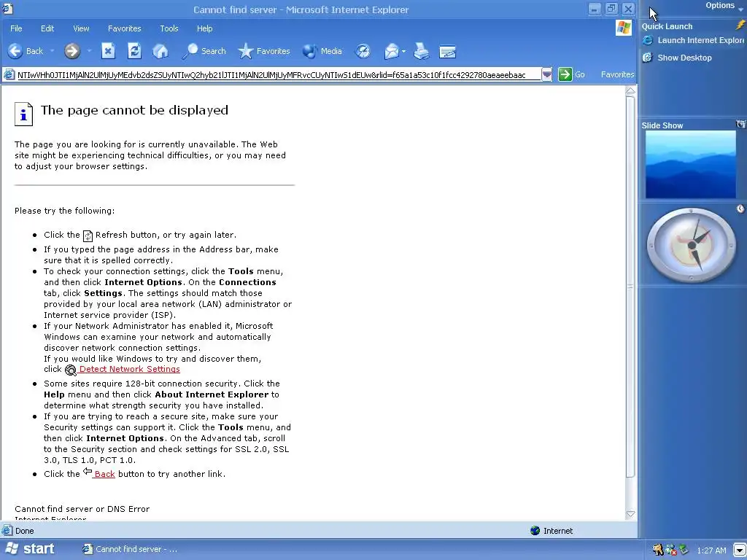
Task: Open the Back button history dropdown
Action: tap(52, 51)
